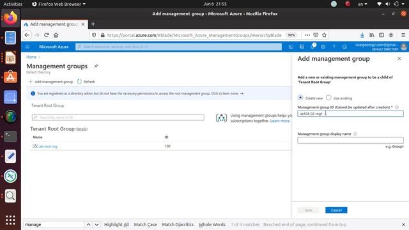This screenshot has width=409, height=230.
Task: Open the text editor with the pen icon in the dock
Action: (x=10, y=156)
